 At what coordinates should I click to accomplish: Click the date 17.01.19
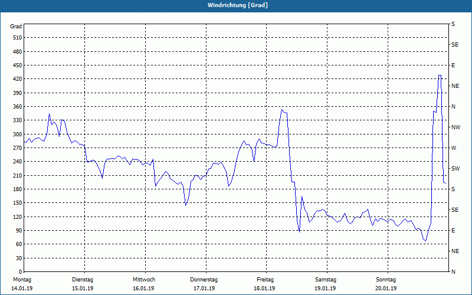[204, 289]
